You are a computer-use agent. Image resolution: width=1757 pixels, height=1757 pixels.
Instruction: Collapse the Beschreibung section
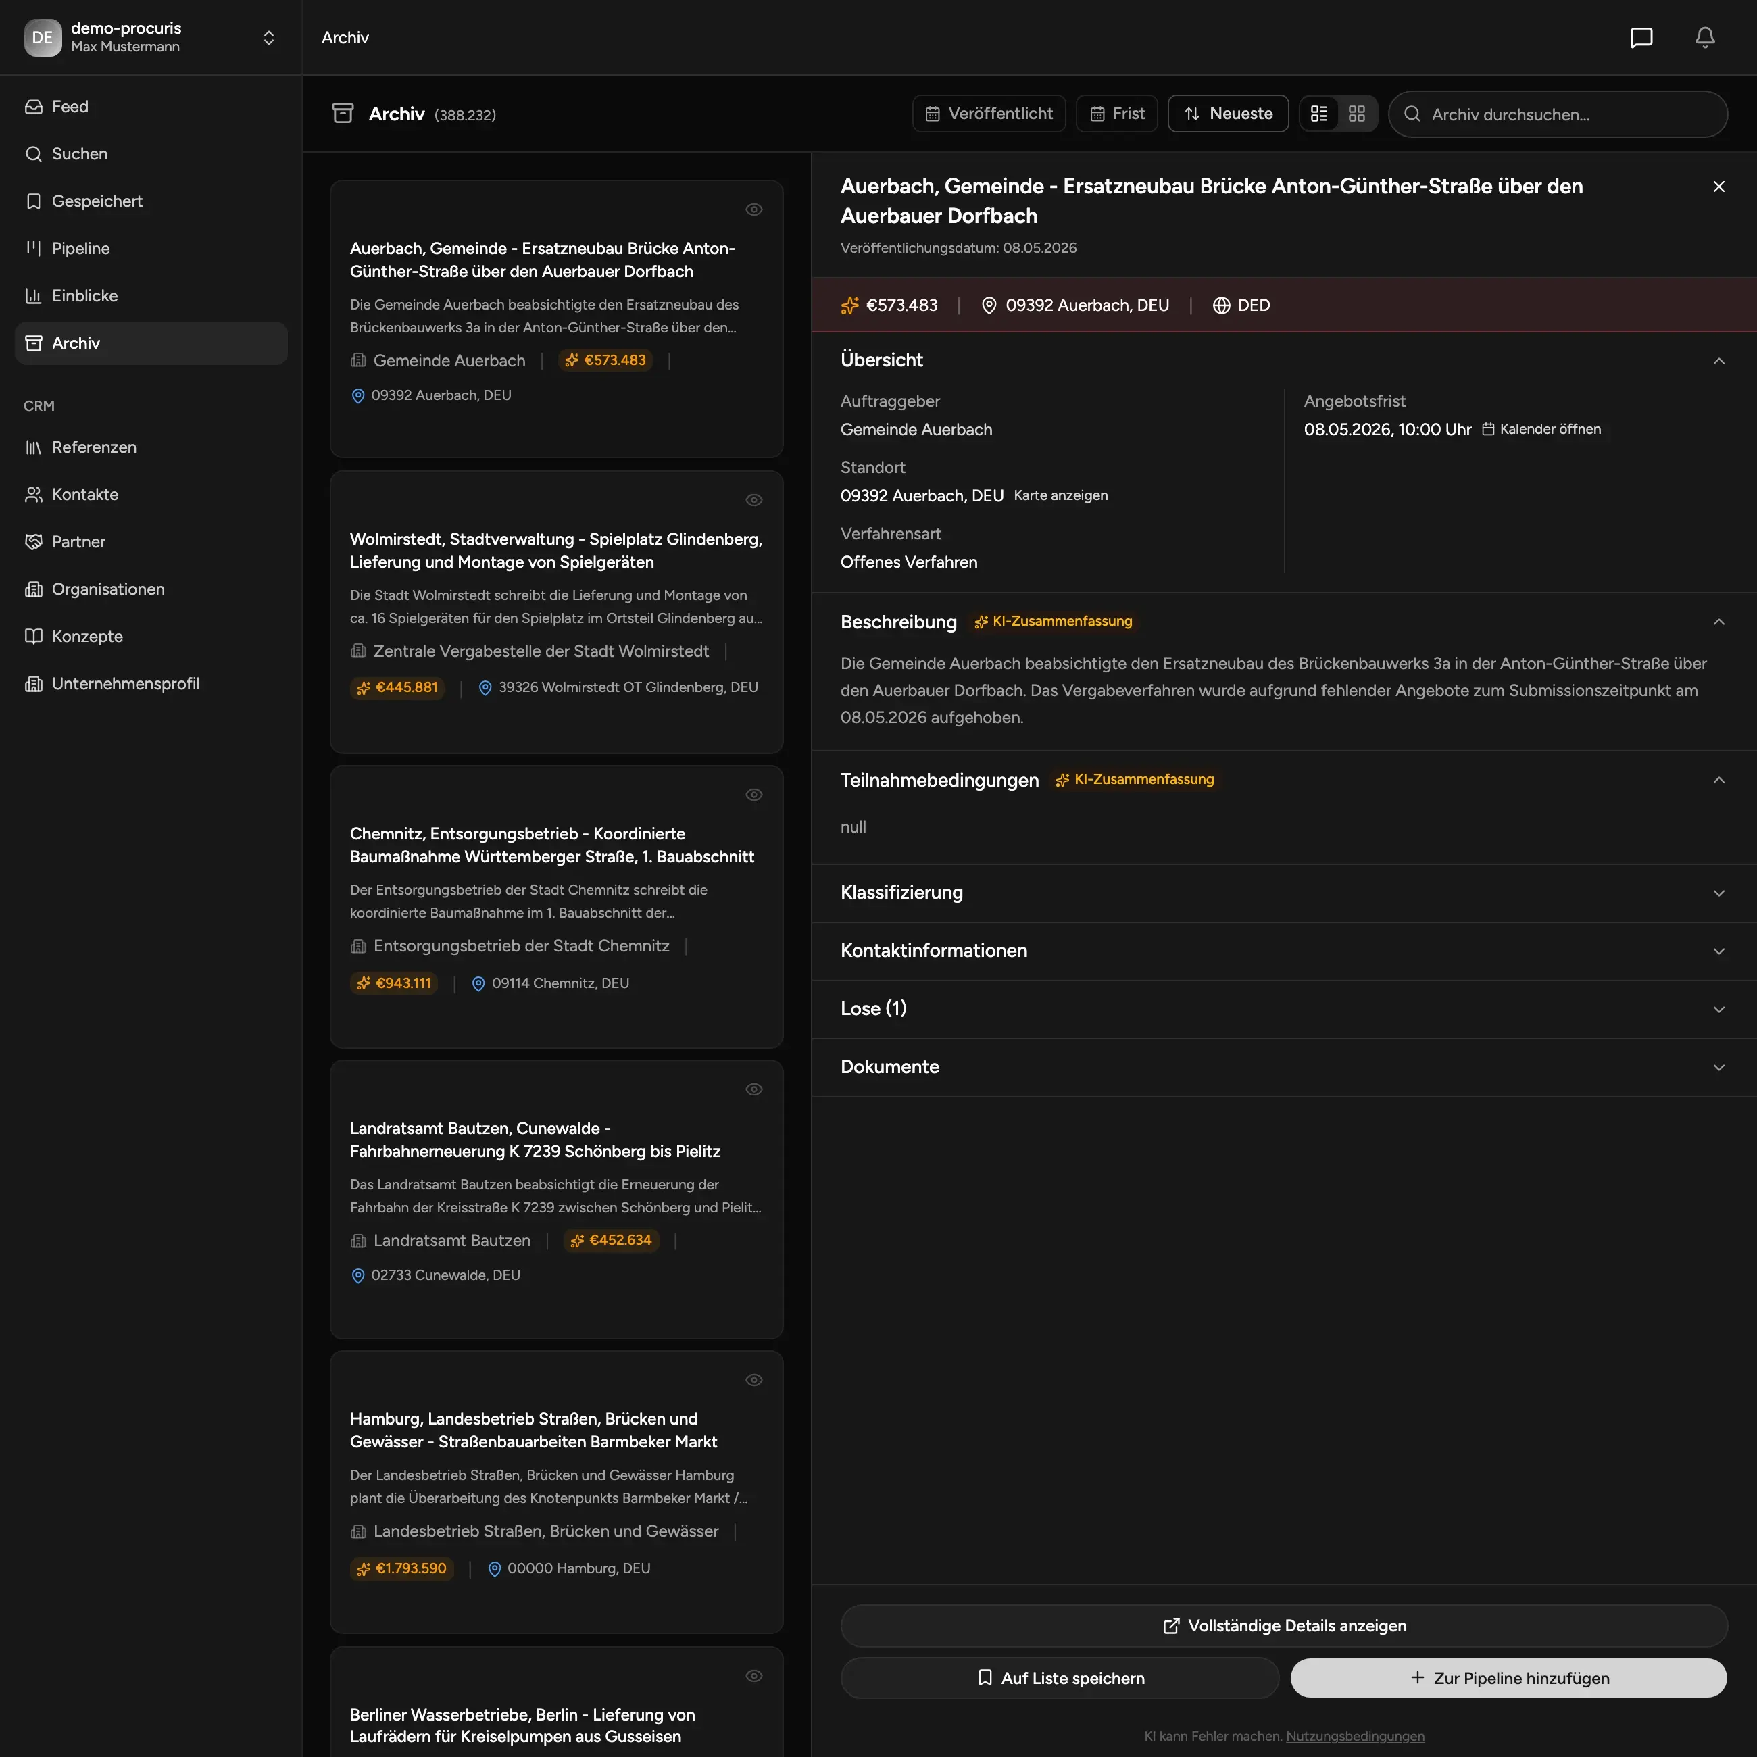coord(1718,622)
